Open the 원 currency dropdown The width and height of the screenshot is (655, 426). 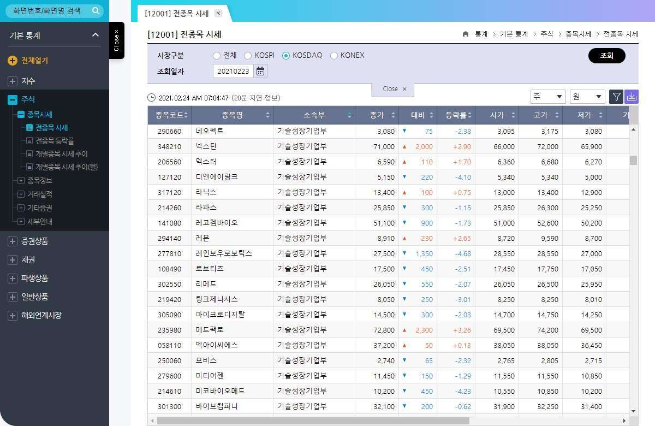[587, 97]
